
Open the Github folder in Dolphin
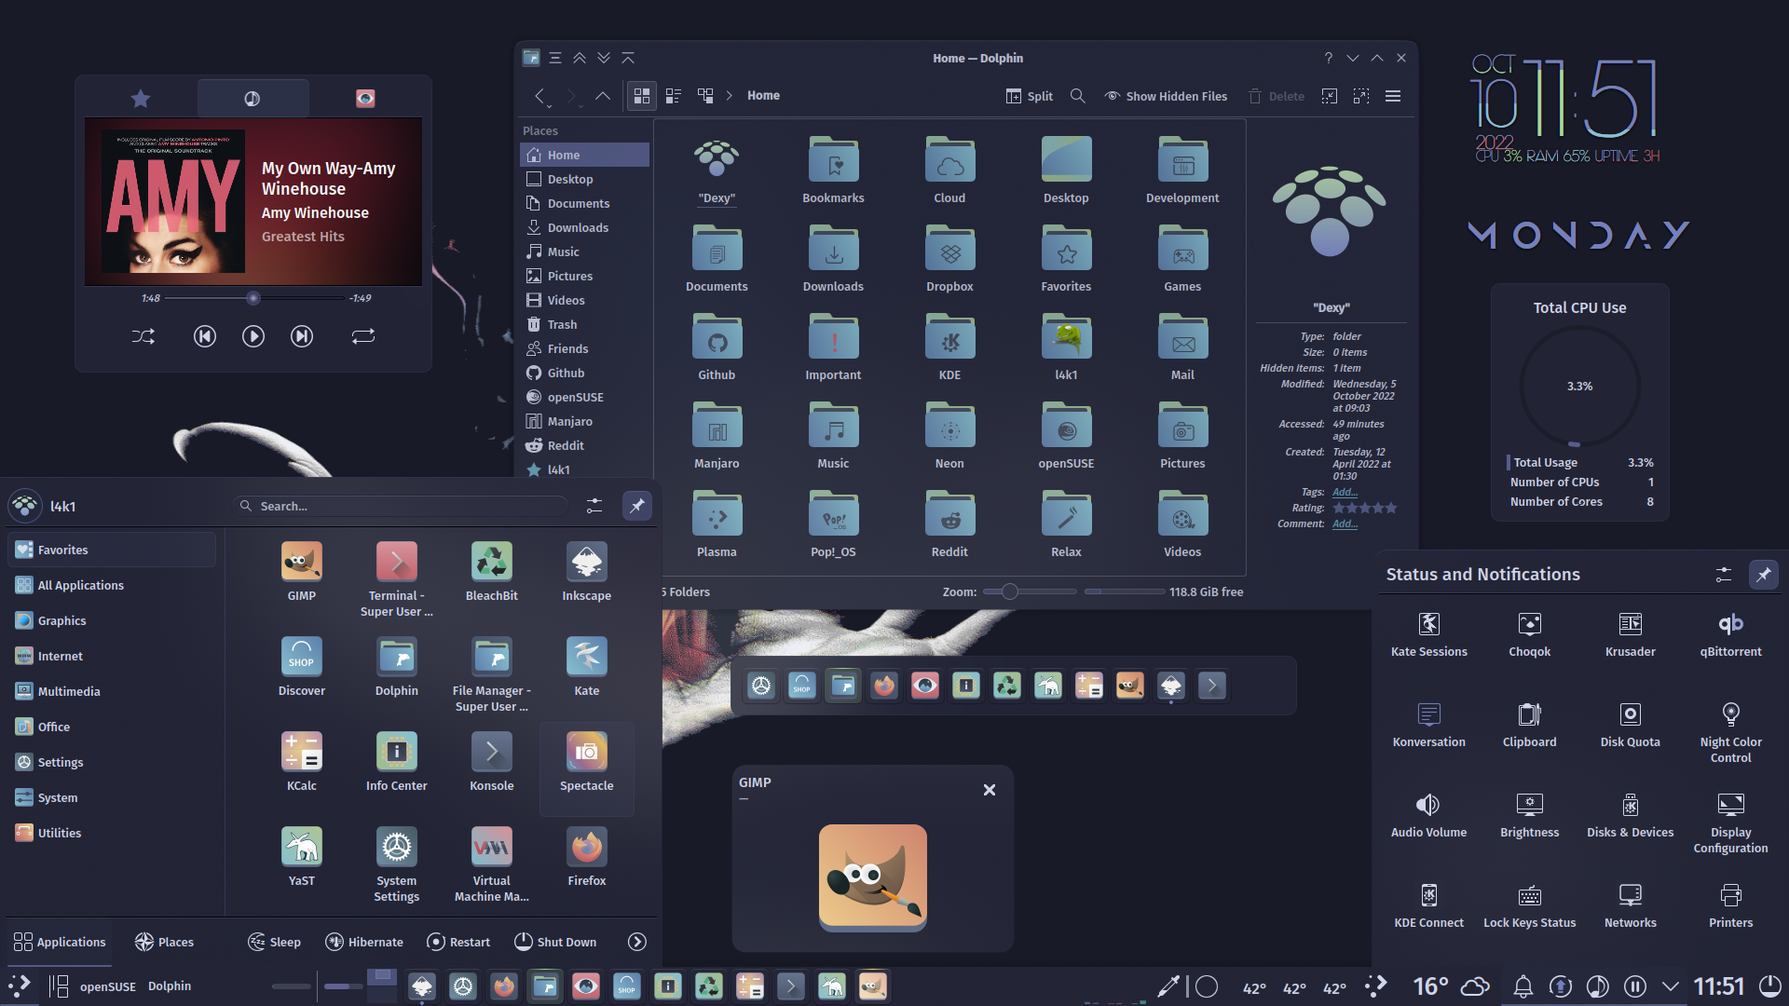tap(717, 348)
